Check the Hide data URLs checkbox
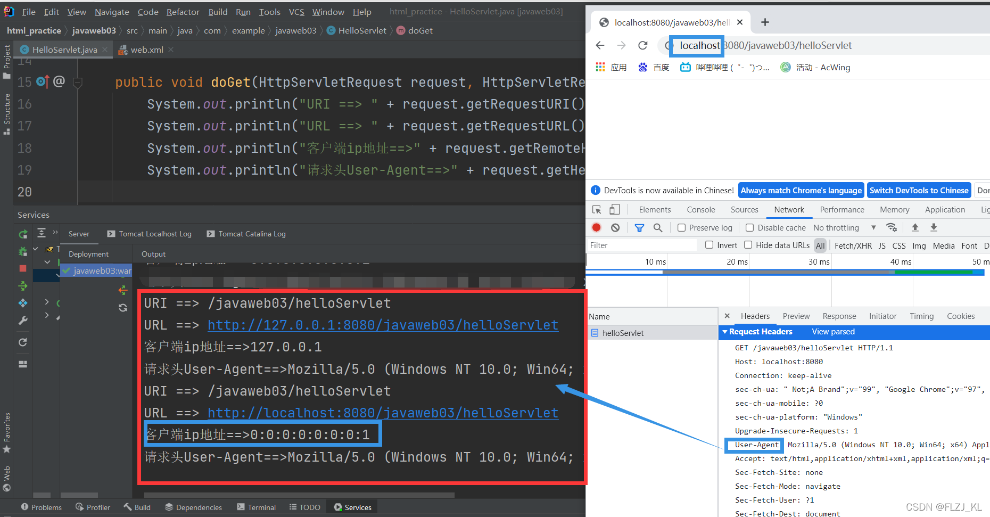The image size is (990, 517). (748, 245)
